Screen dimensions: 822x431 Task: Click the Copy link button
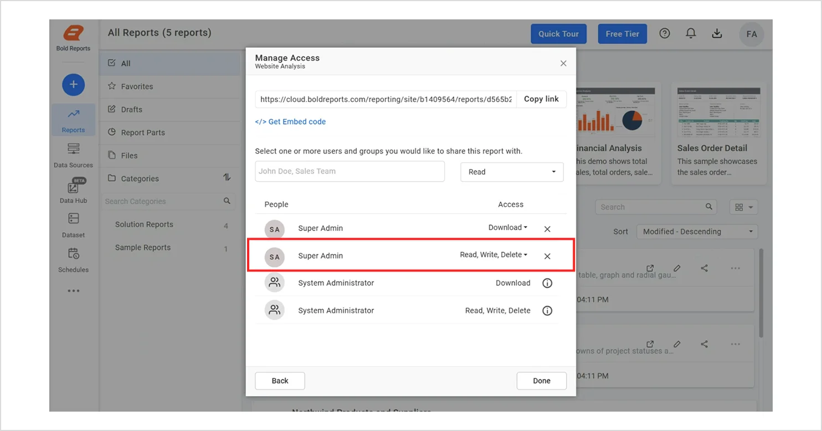pos(541,99)
